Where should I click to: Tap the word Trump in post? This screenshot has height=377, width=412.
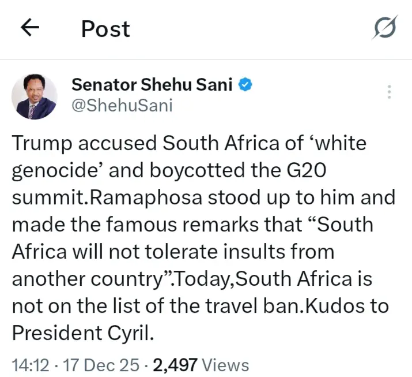(x=46, y=143)
